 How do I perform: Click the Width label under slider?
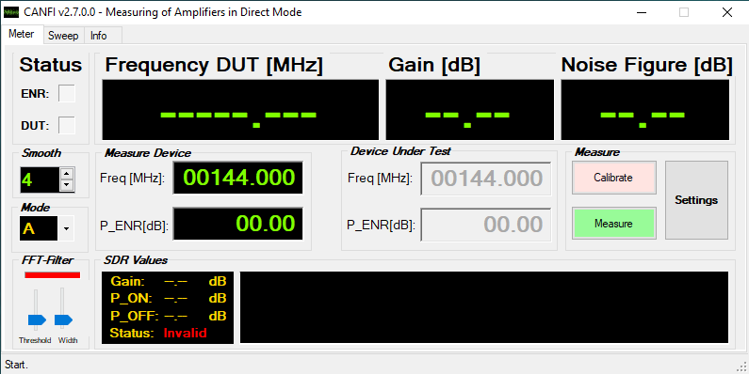pyautogui.click(x=67, y=340)
